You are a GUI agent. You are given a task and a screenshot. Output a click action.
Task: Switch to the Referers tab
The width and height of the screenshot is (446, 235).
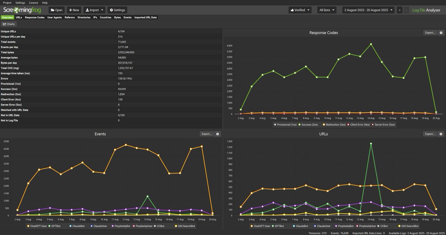[x=70, y=17]
